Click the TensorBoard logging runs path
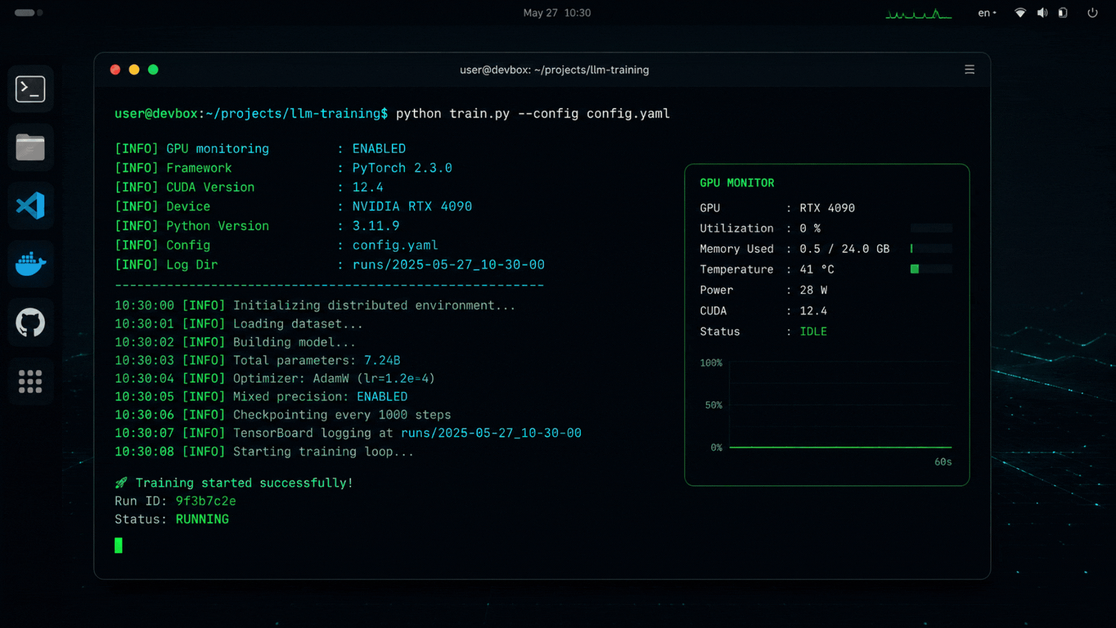 coord(491,433)
